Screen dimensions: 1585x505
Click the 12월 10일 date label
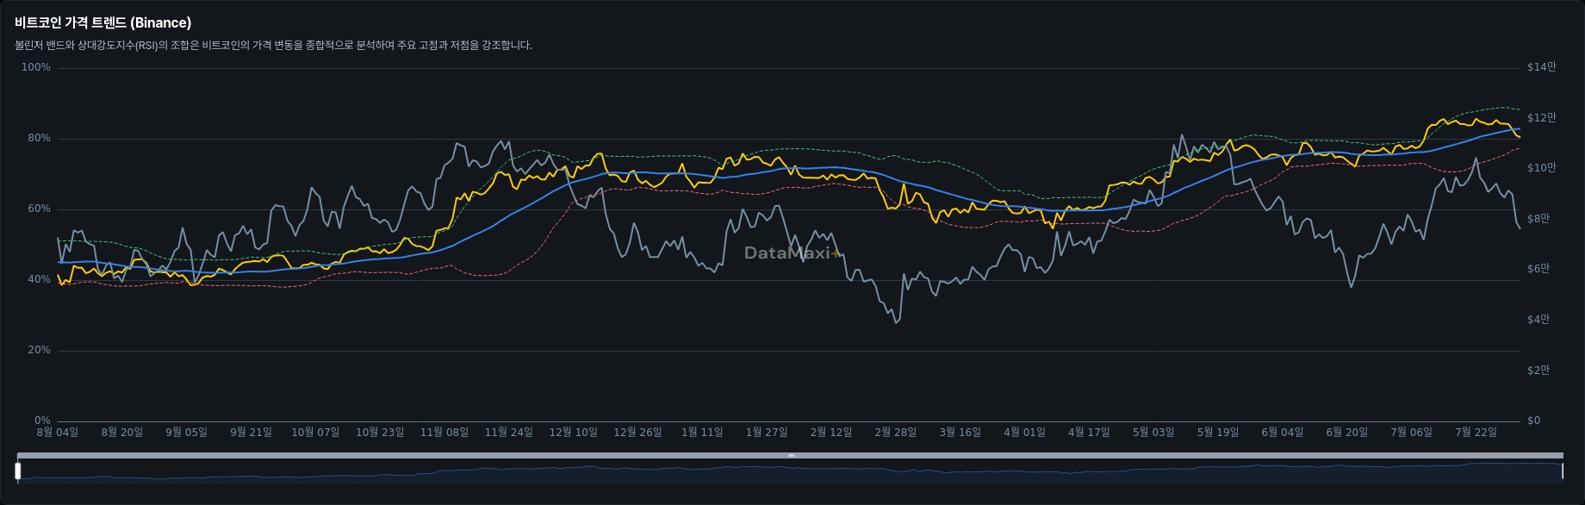[x=574, y=433]
